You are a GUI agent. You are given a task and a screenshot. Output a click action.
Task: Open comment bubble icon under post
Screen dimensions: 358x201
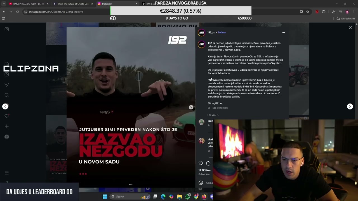coord(208,163)
